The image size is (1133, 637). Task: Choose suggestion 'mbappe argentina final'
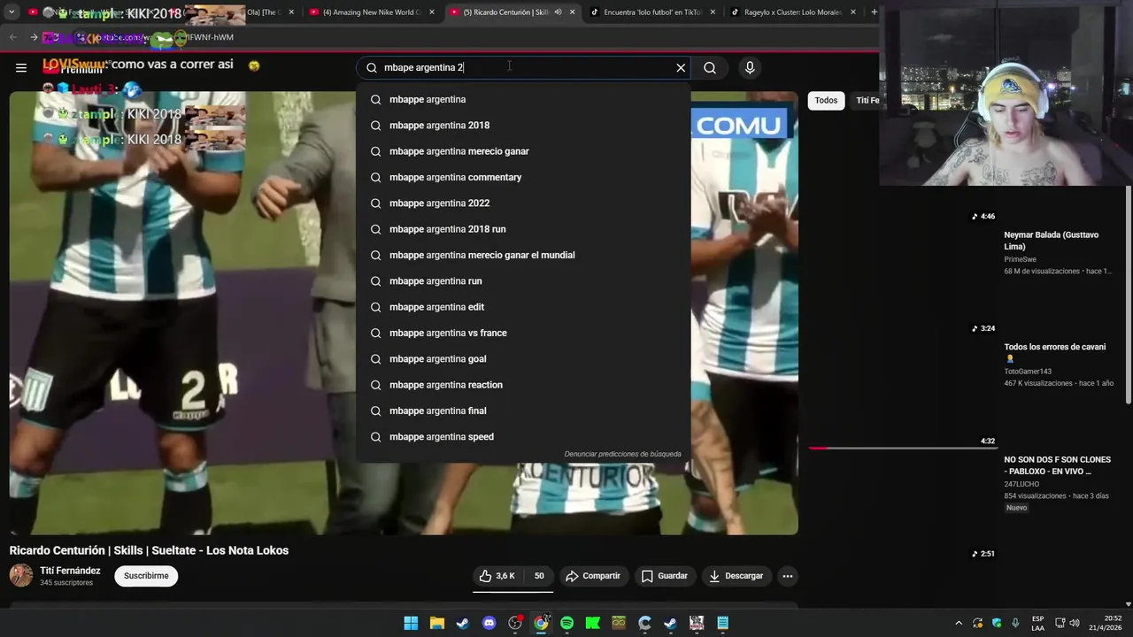pos(523,411)
